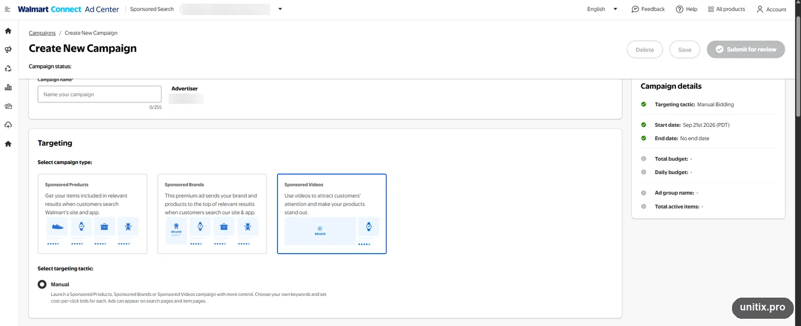Viewport: 801px width, 326px height.
Task: Click the Walmart Connect Ad Center logo
Action: tap(68, 9)
